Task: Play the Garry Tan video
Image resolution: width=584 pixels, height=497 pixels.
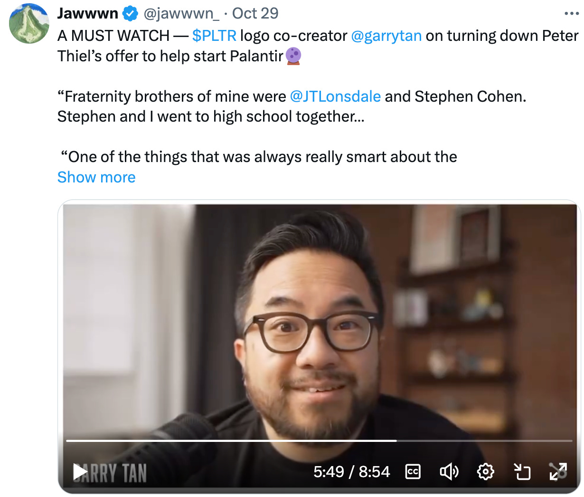Action: [80, 472]
